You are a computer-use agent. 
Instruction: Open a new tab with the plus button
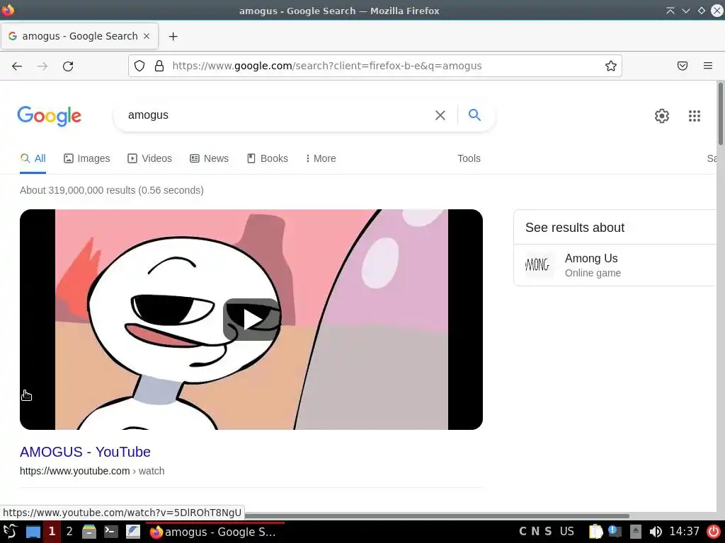pos(173,36)
